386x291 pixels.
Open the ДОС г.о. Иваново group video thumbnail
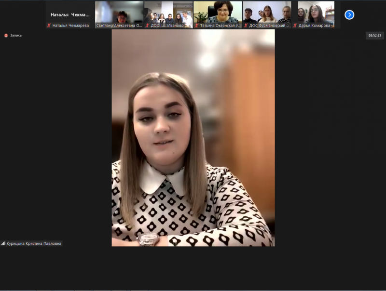[x=168, y=12]
